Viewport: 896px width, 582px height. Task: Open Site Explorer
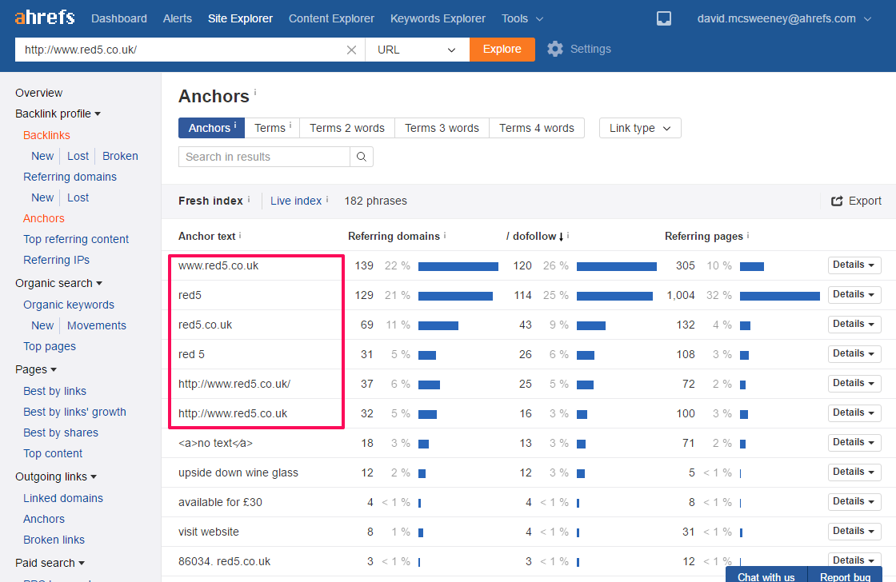240,18
